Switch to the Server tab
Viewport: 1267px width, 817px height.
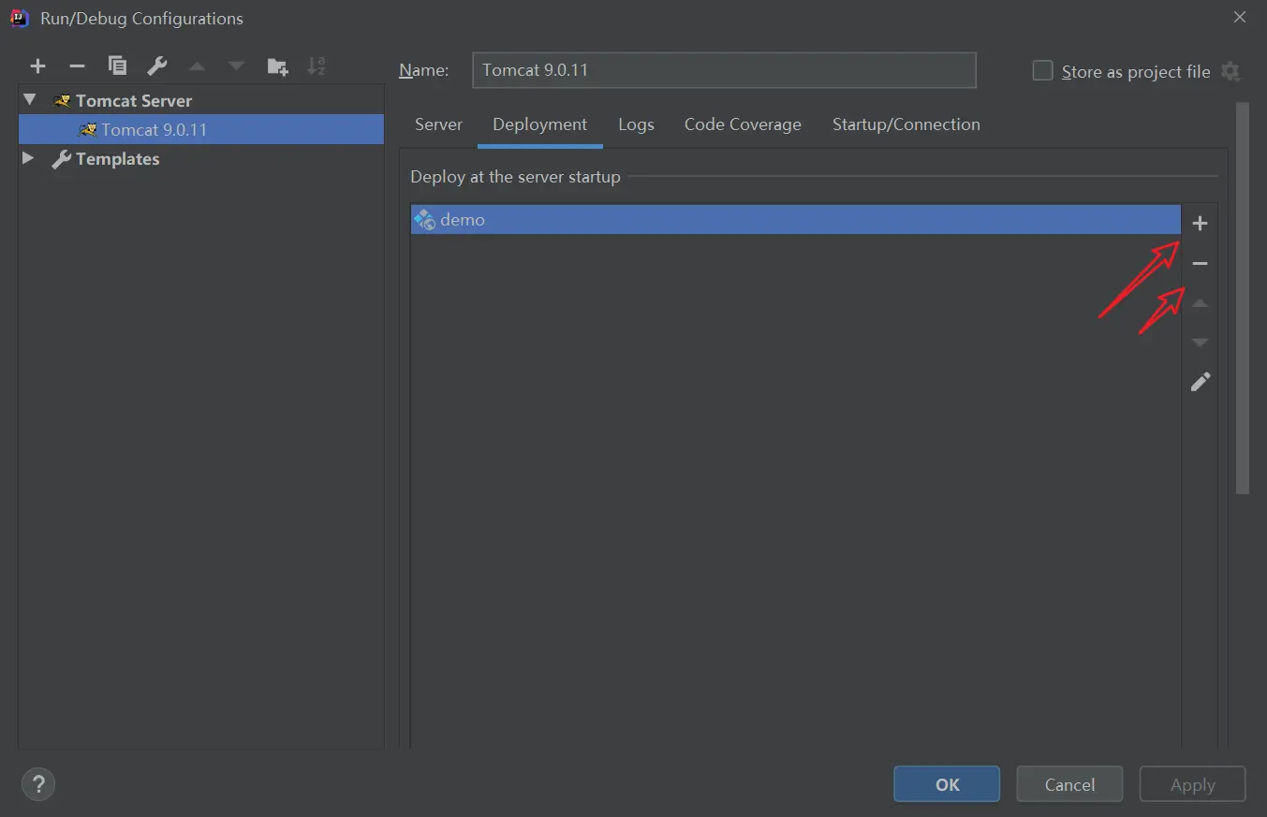pos(438,124)
